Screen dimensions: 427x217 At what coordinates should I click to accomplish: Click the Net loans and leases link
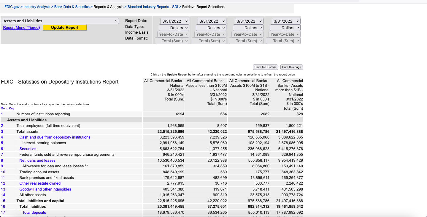point(37,161)
